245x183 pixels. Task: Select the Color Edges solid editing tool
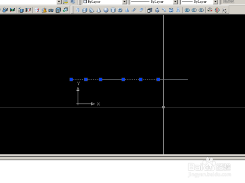[x=28, y=10]
